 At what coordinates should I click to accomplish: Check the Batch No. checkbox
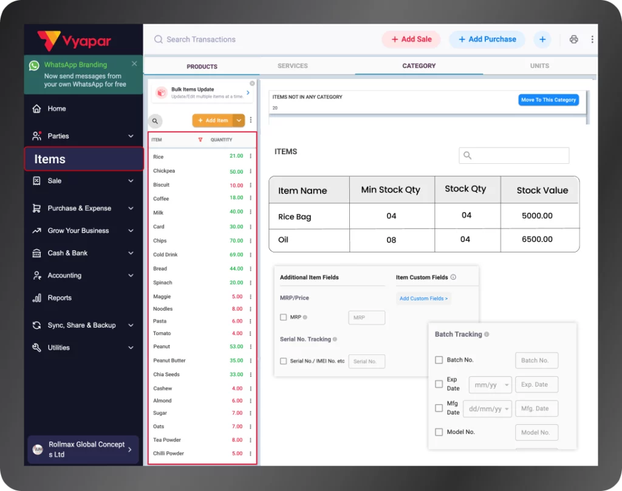coord(439,360)
